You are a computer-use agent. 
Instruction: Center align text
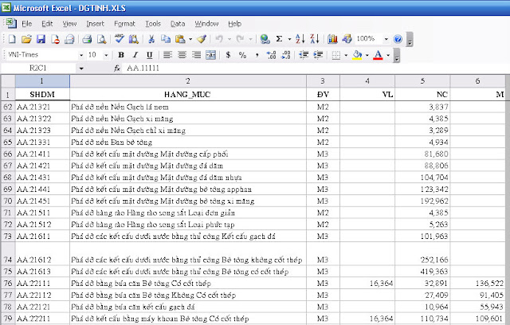pyautogui.click(x=182, y=55)
